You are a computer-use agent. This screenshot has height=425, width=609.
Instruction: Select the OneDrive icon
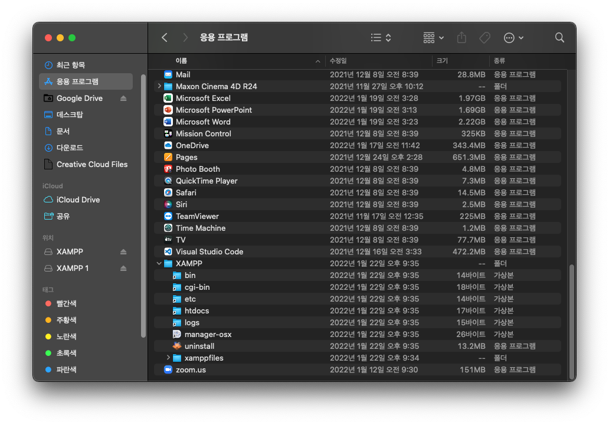point(168,145)
